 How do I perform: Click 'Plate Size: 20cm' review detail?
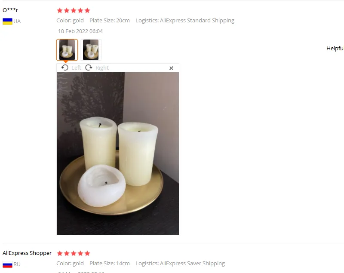pos(110,21)
